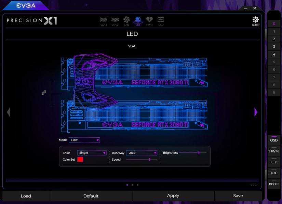Click the Apply button
Image resolution: width=282 pixels, height=204 pixels.
click(x=173, y=196)
